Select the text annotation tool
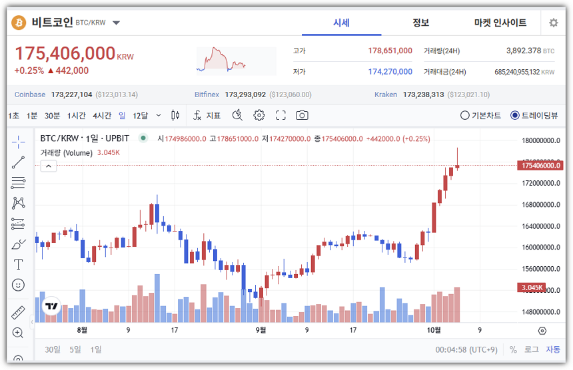This screenshot has width=573, height=370. point(18,265)
